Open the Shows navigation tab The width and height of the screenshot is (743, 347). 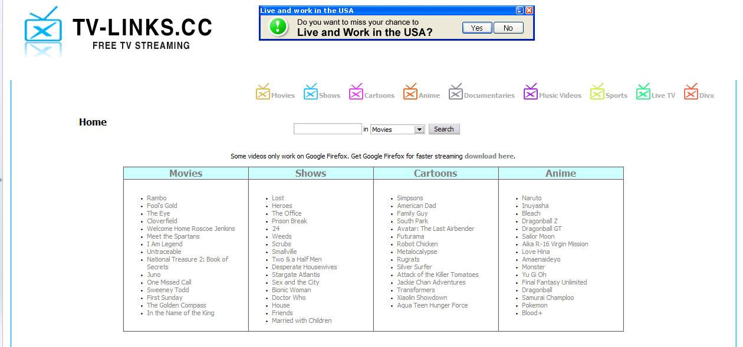pos(330,95)
